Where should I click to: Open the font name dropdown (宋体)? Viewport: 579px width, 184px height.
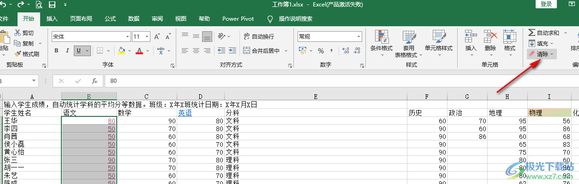(x=128, y=36)
